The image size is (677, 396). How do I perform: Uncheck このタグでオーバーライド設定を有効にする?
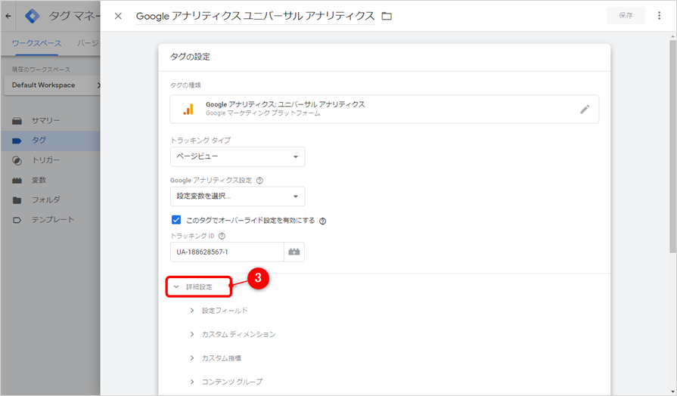click(x=176, y=220)
